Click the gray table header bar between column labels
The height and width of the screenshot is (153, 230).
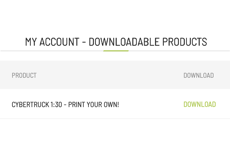point(110,75)
